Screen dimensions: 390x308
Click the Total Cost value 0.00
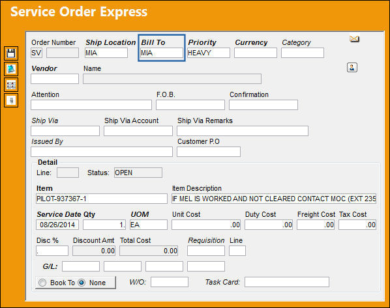click(149, 251)
